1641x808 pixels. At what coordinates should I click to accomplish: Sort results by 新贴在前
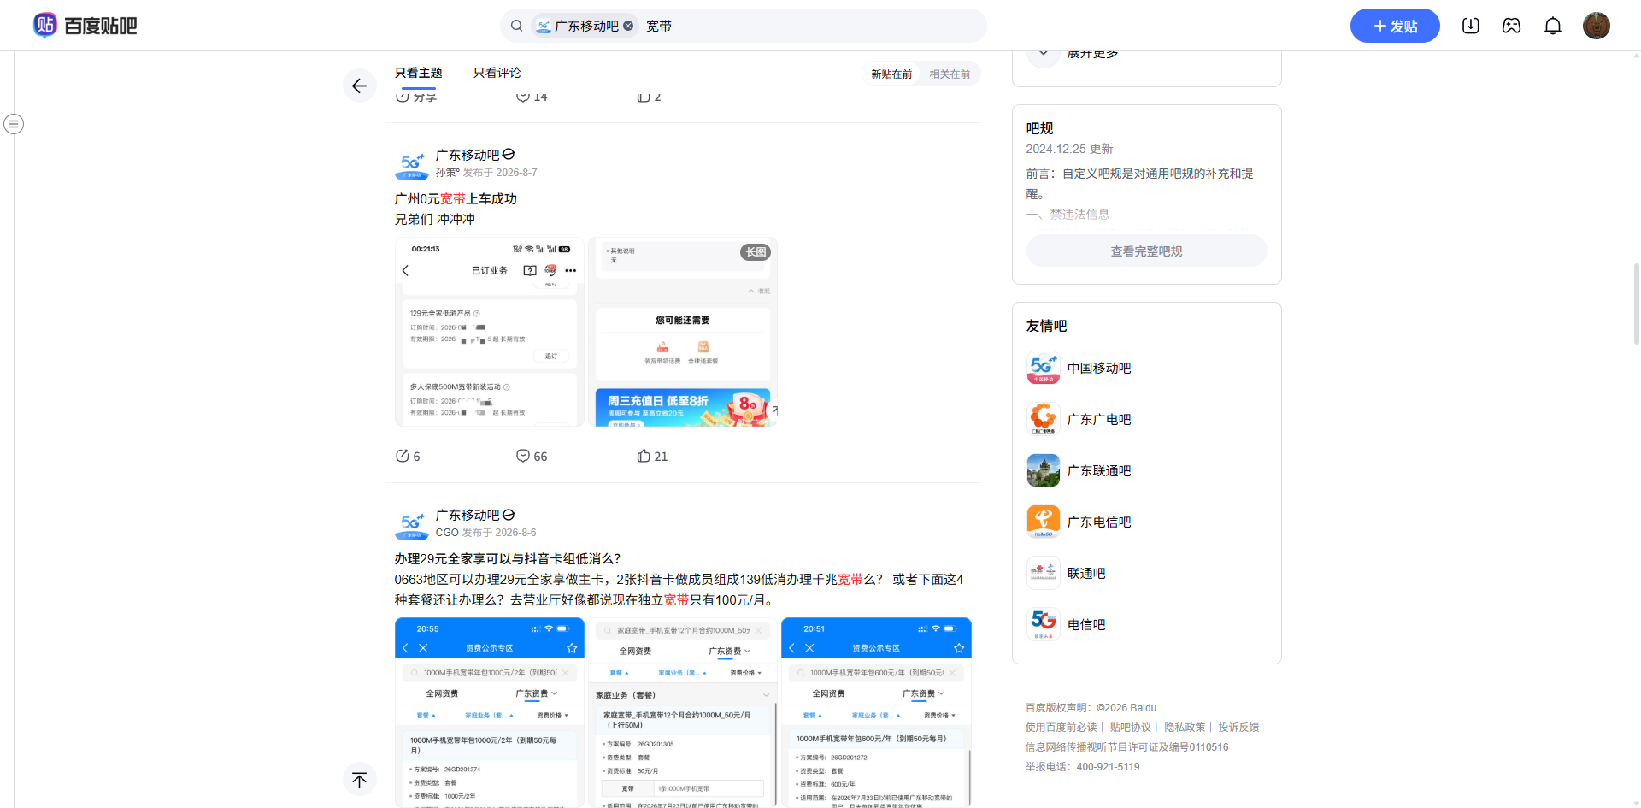pos(891,74)
